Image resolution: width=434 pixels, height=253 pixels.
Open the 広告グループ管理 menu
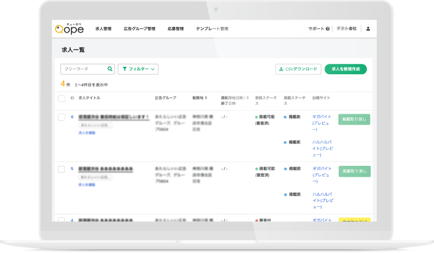[x=139, y=29]
